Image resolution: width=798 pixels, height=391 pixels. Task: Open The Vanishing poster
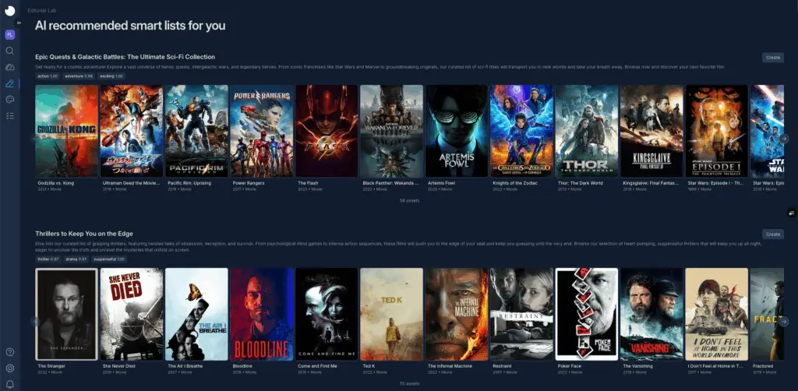pyautogui.click(x=651, y=314)
